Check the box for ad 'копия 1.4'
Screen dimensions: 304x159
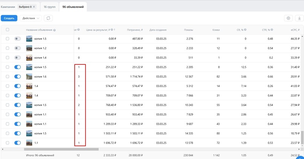(x=8, y=58)
